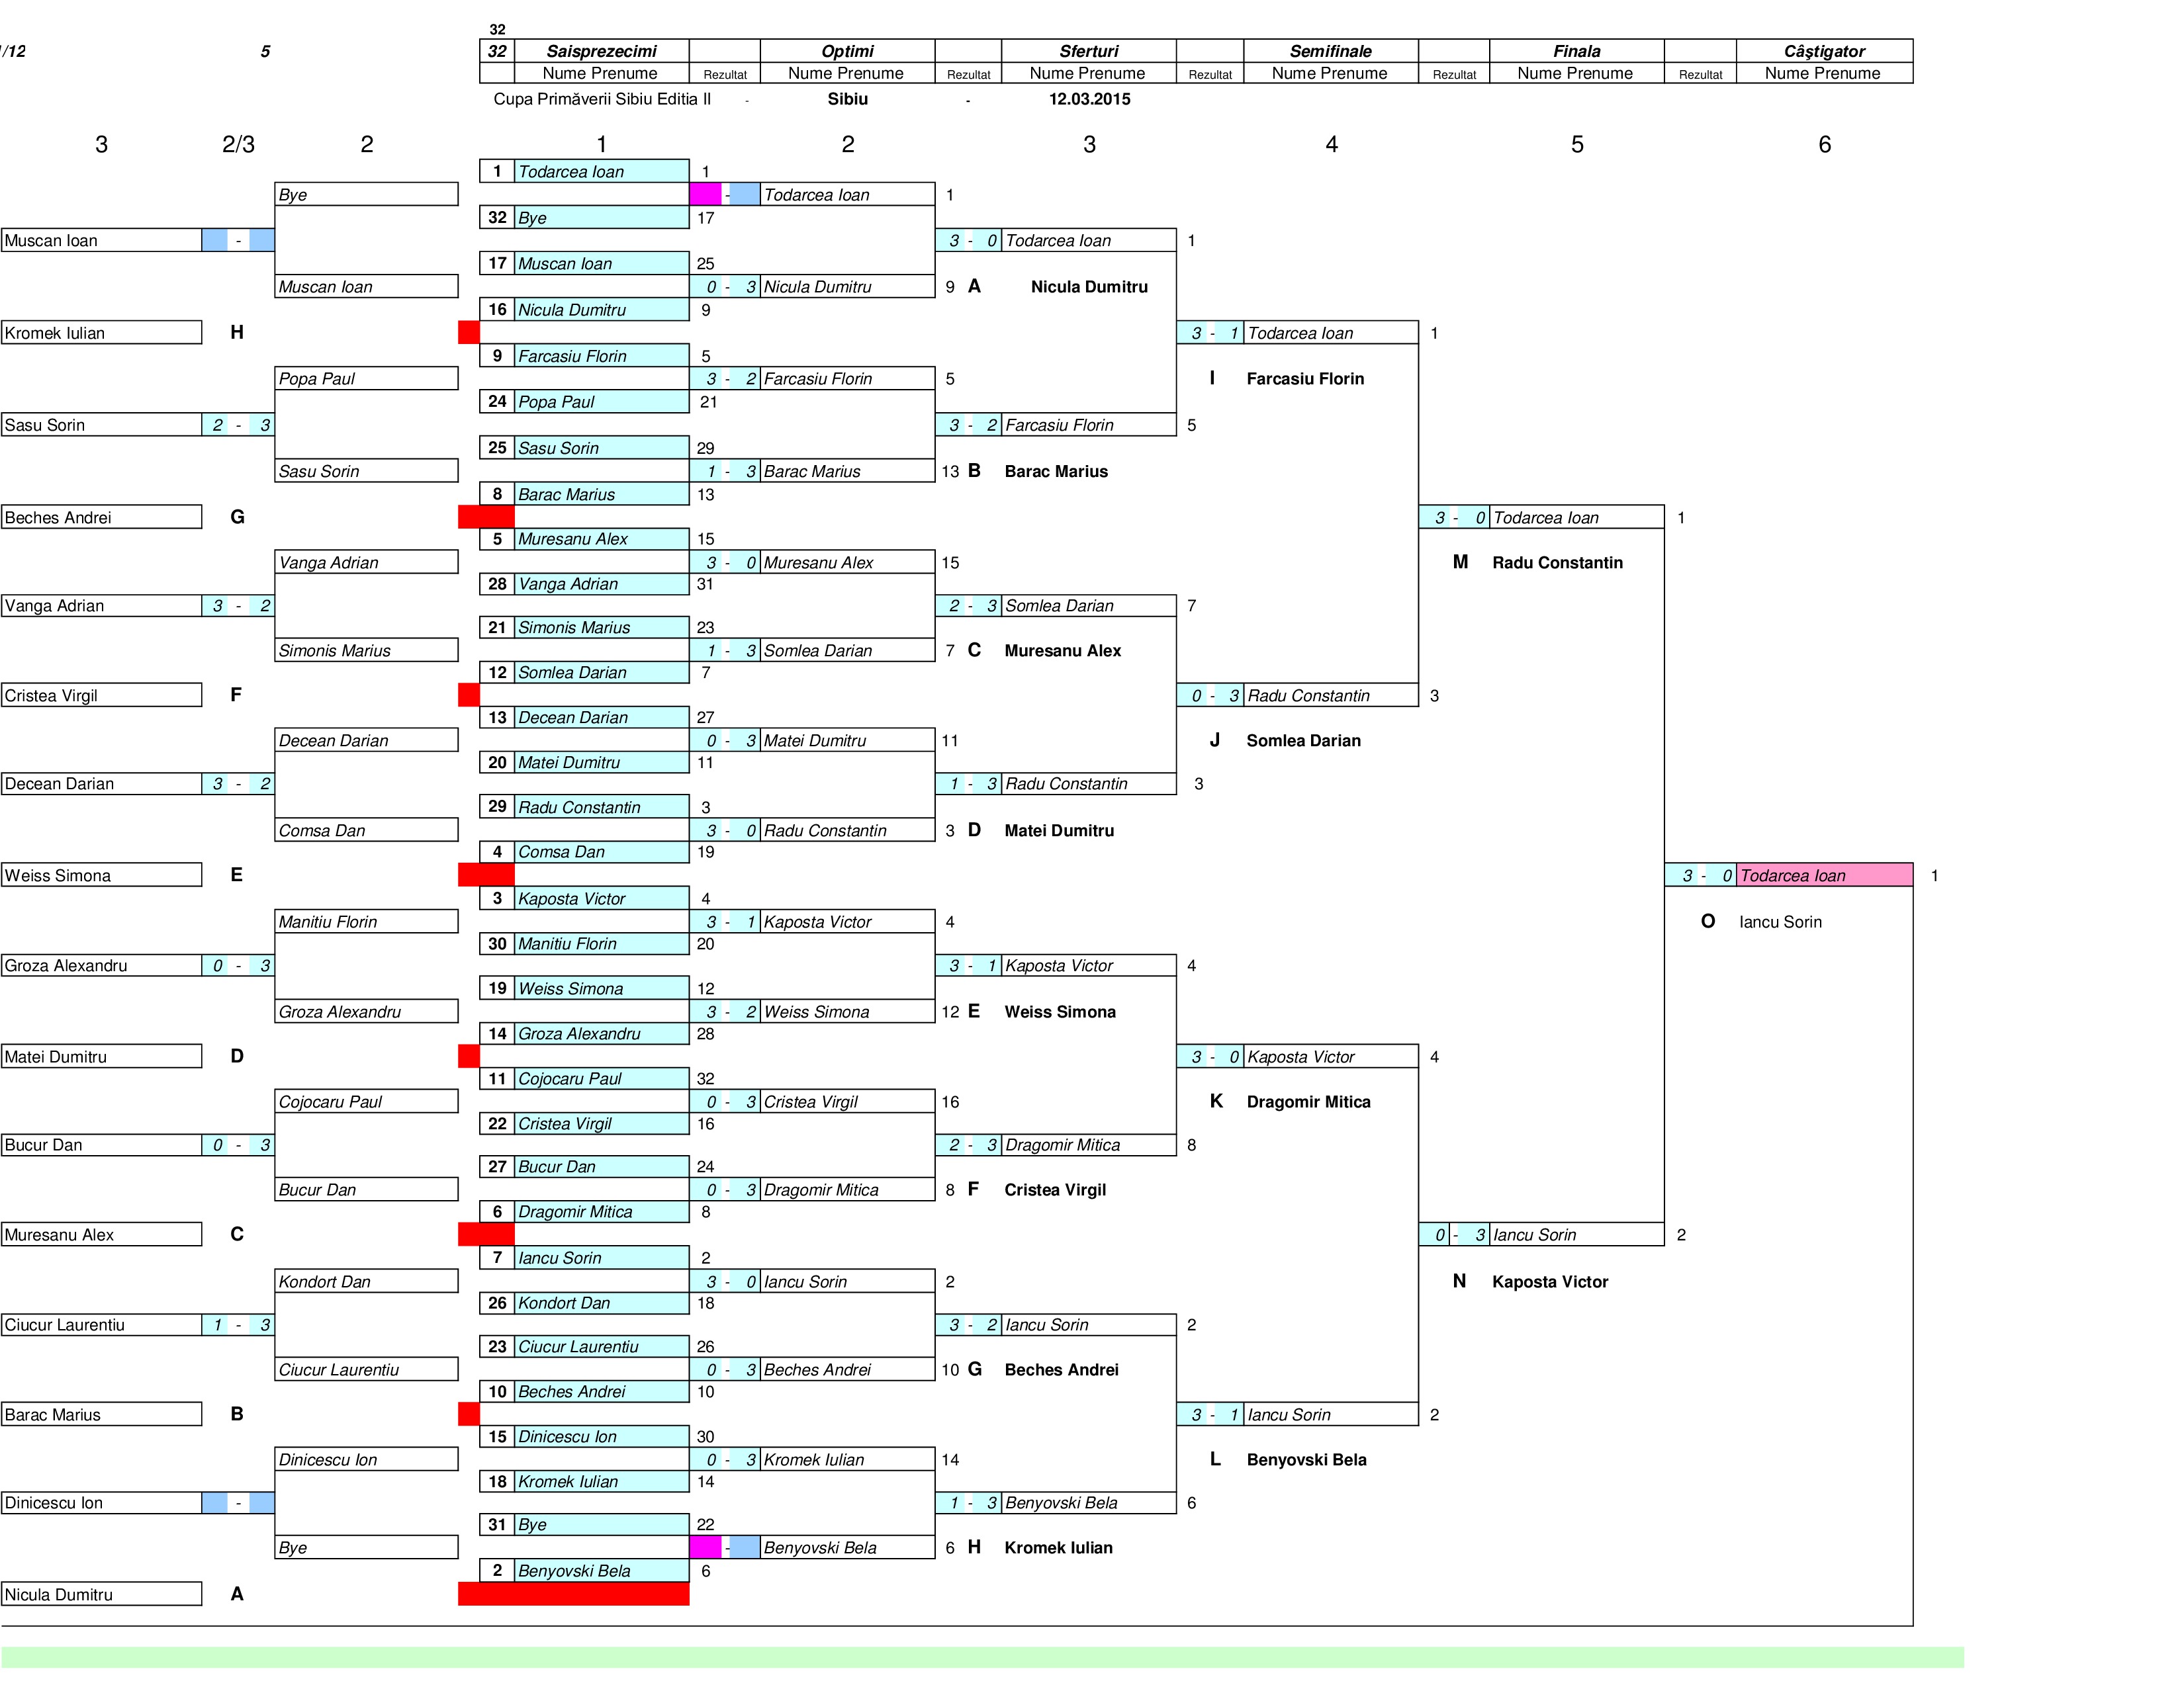The height and width of the screenshot is (1687, 2184).
Task: Select bold Beches Andrei right of letter G
Action: tap(1061, 1369)
